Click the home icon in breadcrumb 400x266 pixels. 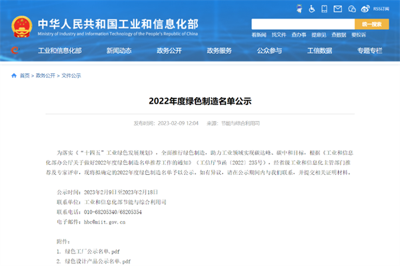click(14, 76)
